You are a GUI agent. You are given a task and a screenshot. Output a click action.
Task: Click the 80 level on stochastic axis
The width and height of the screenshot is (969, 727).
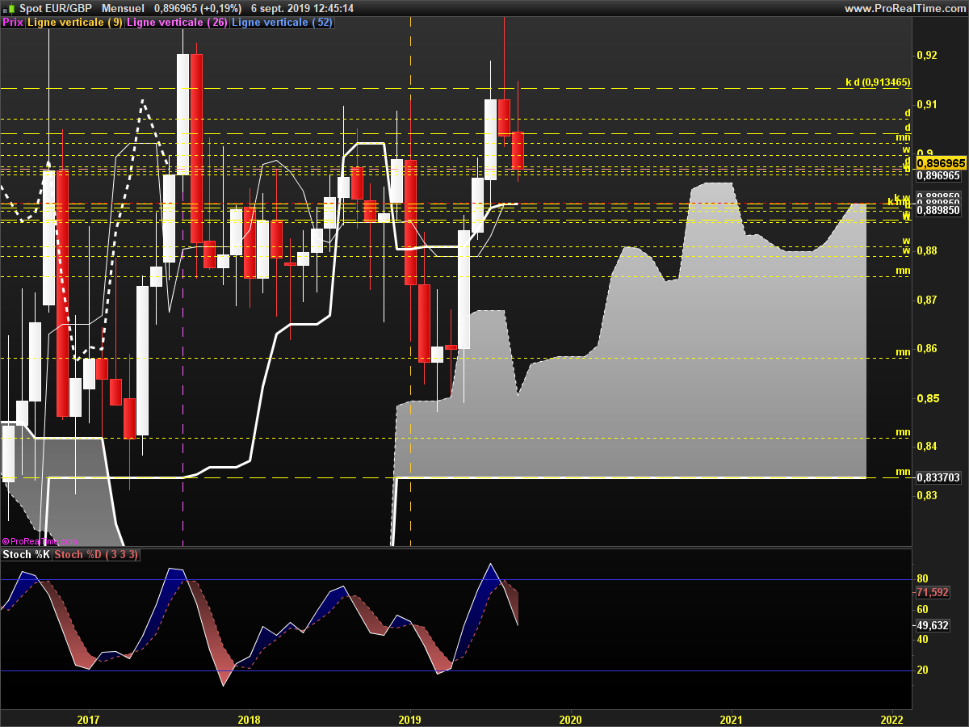[922, 579]
